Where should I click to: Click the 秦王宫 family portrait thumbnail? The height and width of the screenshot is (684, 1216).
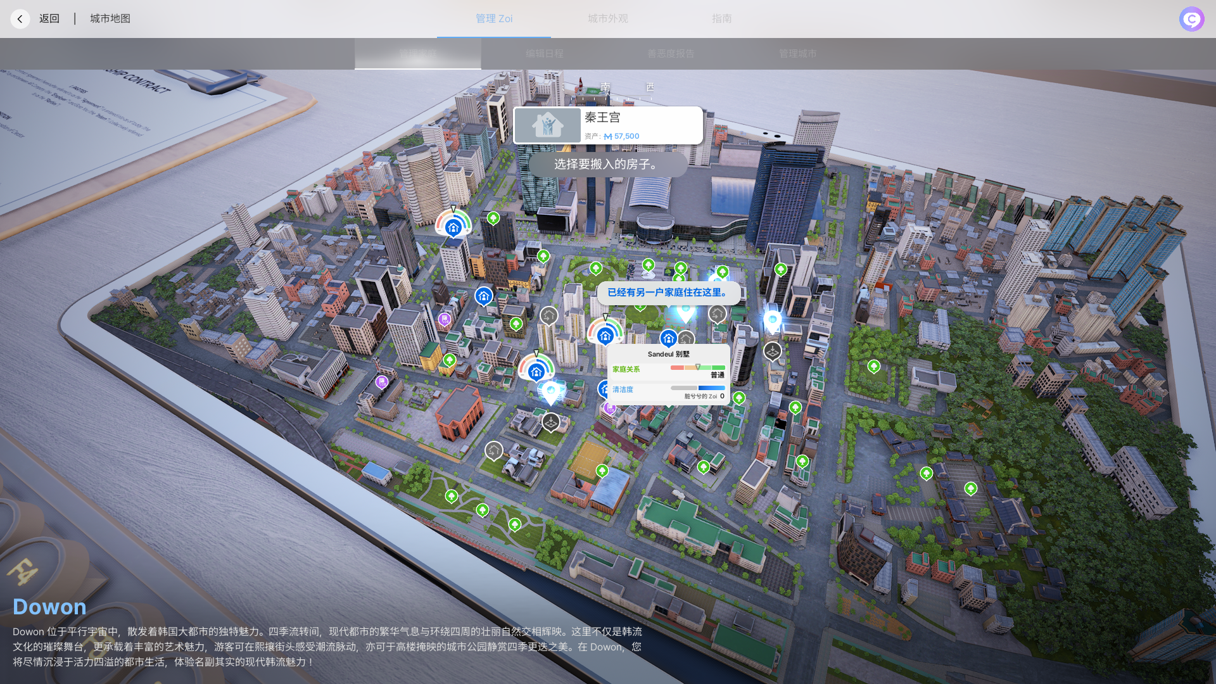coord(548,125)
